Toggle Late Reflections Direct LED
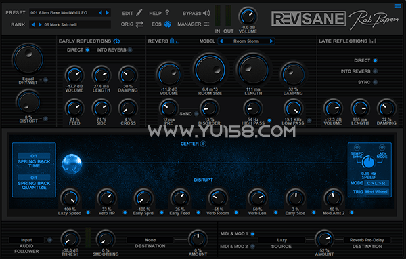The image size is (406, 259). (x=375, y=60)
